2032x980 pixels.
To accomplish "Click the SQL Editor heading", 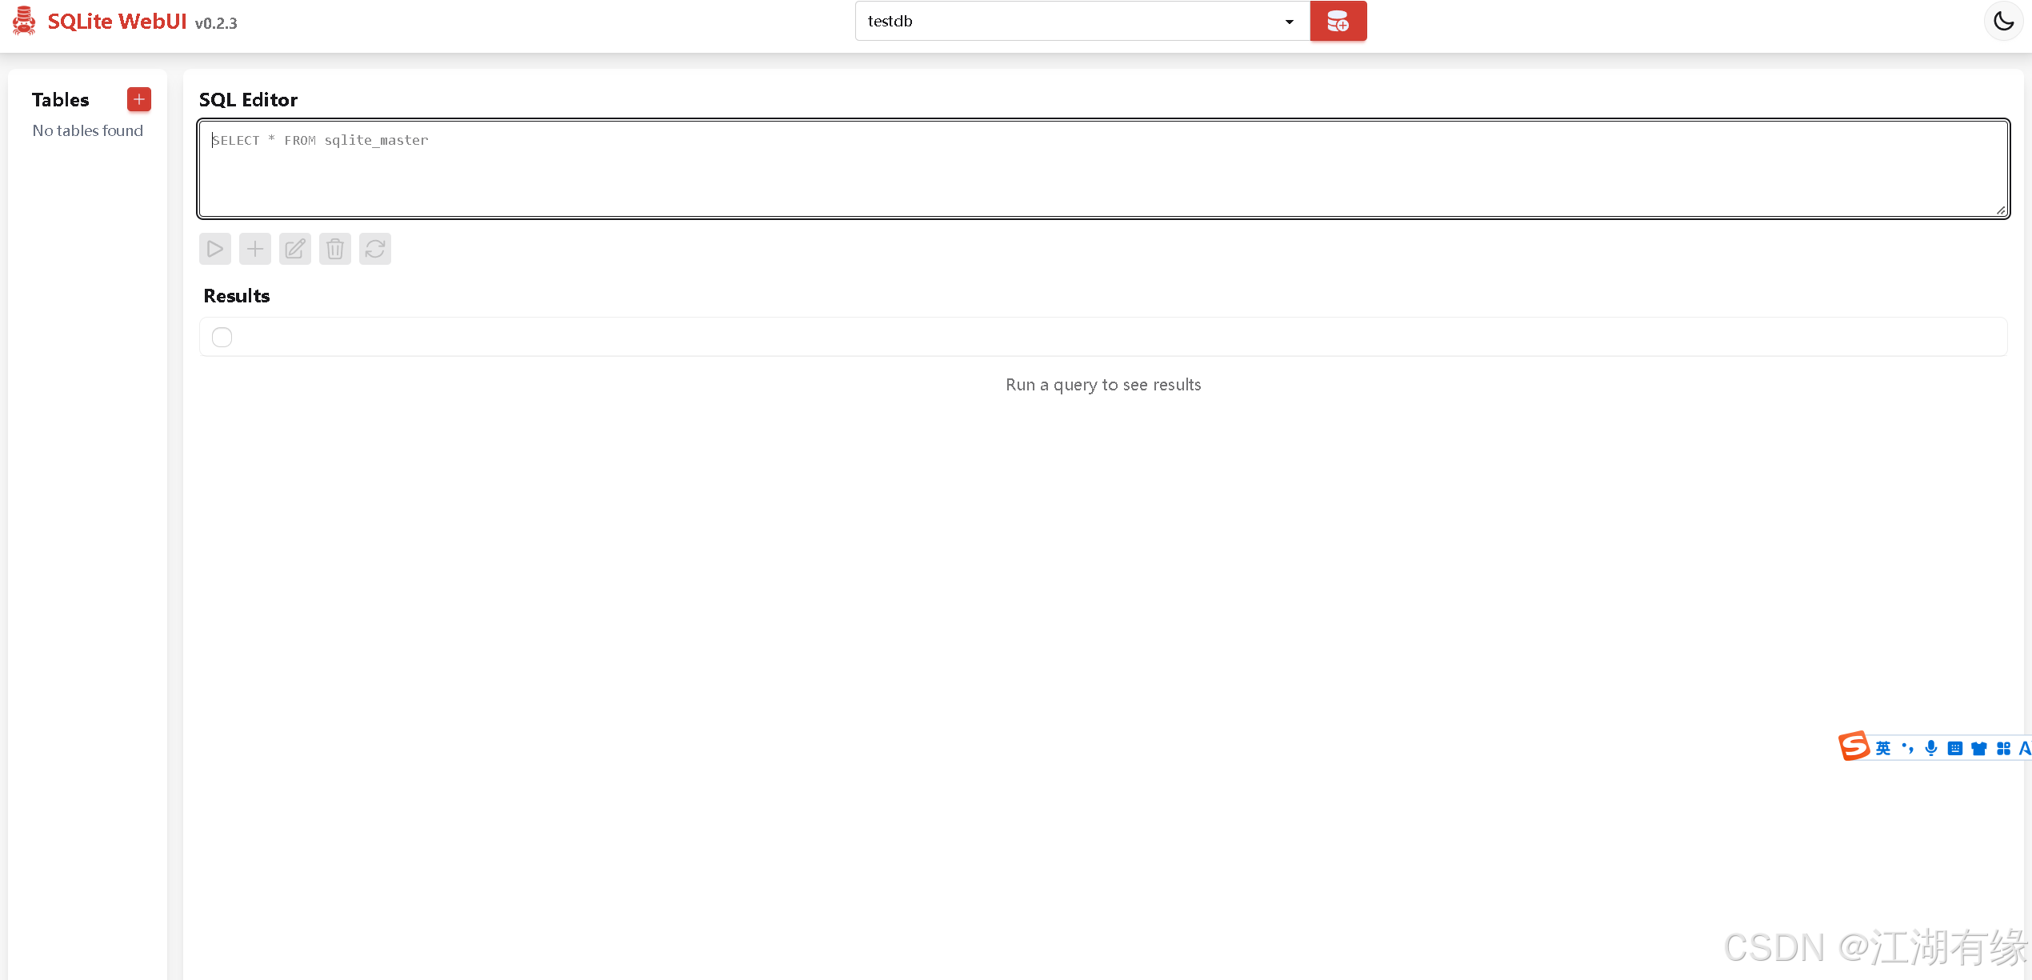I will point(248,99).
